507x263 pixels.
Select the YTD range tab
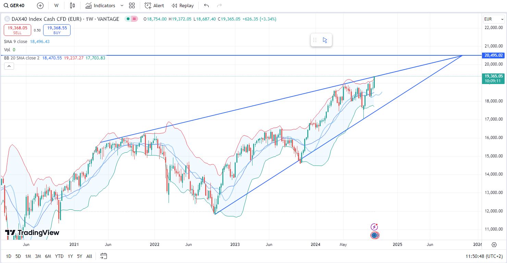[59, 256]
